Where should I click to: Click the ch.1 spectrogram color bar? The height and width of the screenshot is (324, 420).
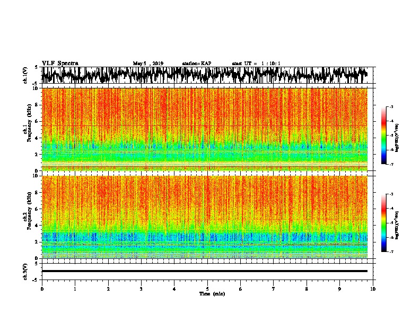point(383,136)
